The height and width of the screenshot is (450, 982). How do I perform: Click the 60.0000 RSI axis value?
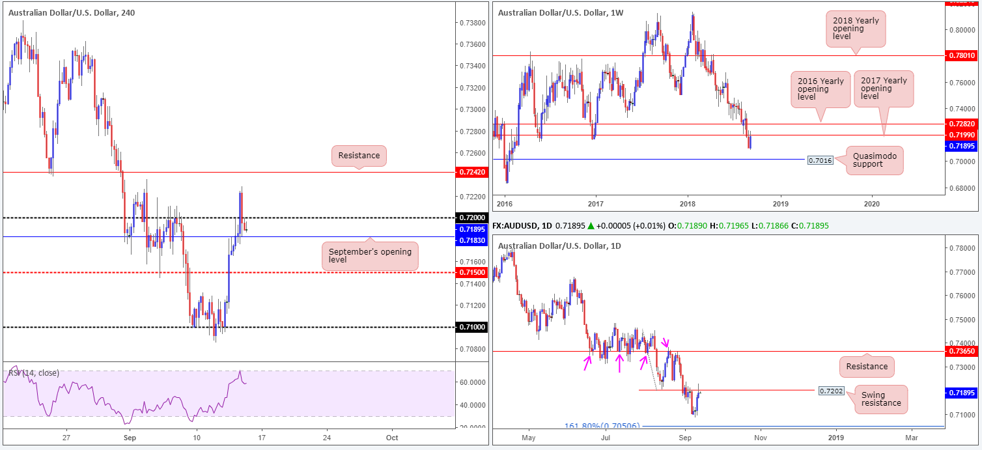point(473,382)
